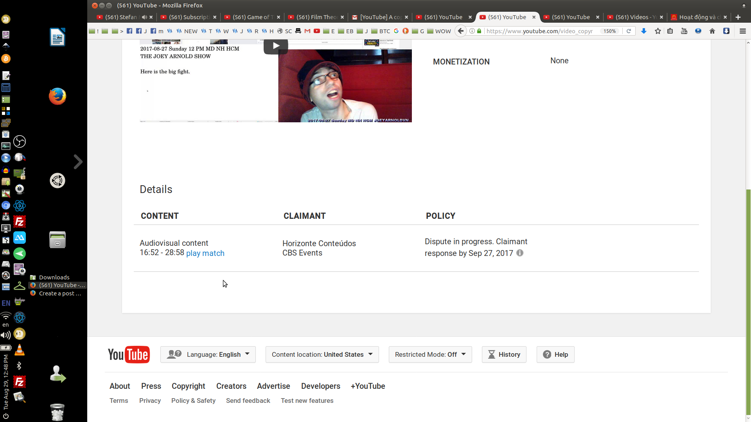Switch to the (561) Videos tab
751x422 pixels.
pyautogui.click(x=635, y=17)
